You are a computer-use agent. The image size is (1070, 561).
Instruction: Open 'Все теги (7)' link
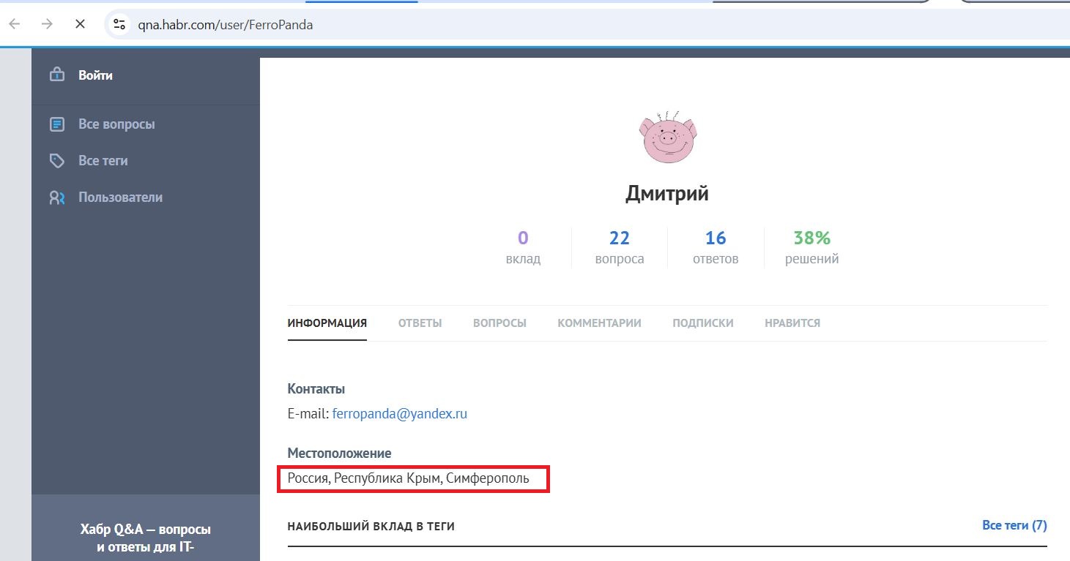tap(1014, 525)
